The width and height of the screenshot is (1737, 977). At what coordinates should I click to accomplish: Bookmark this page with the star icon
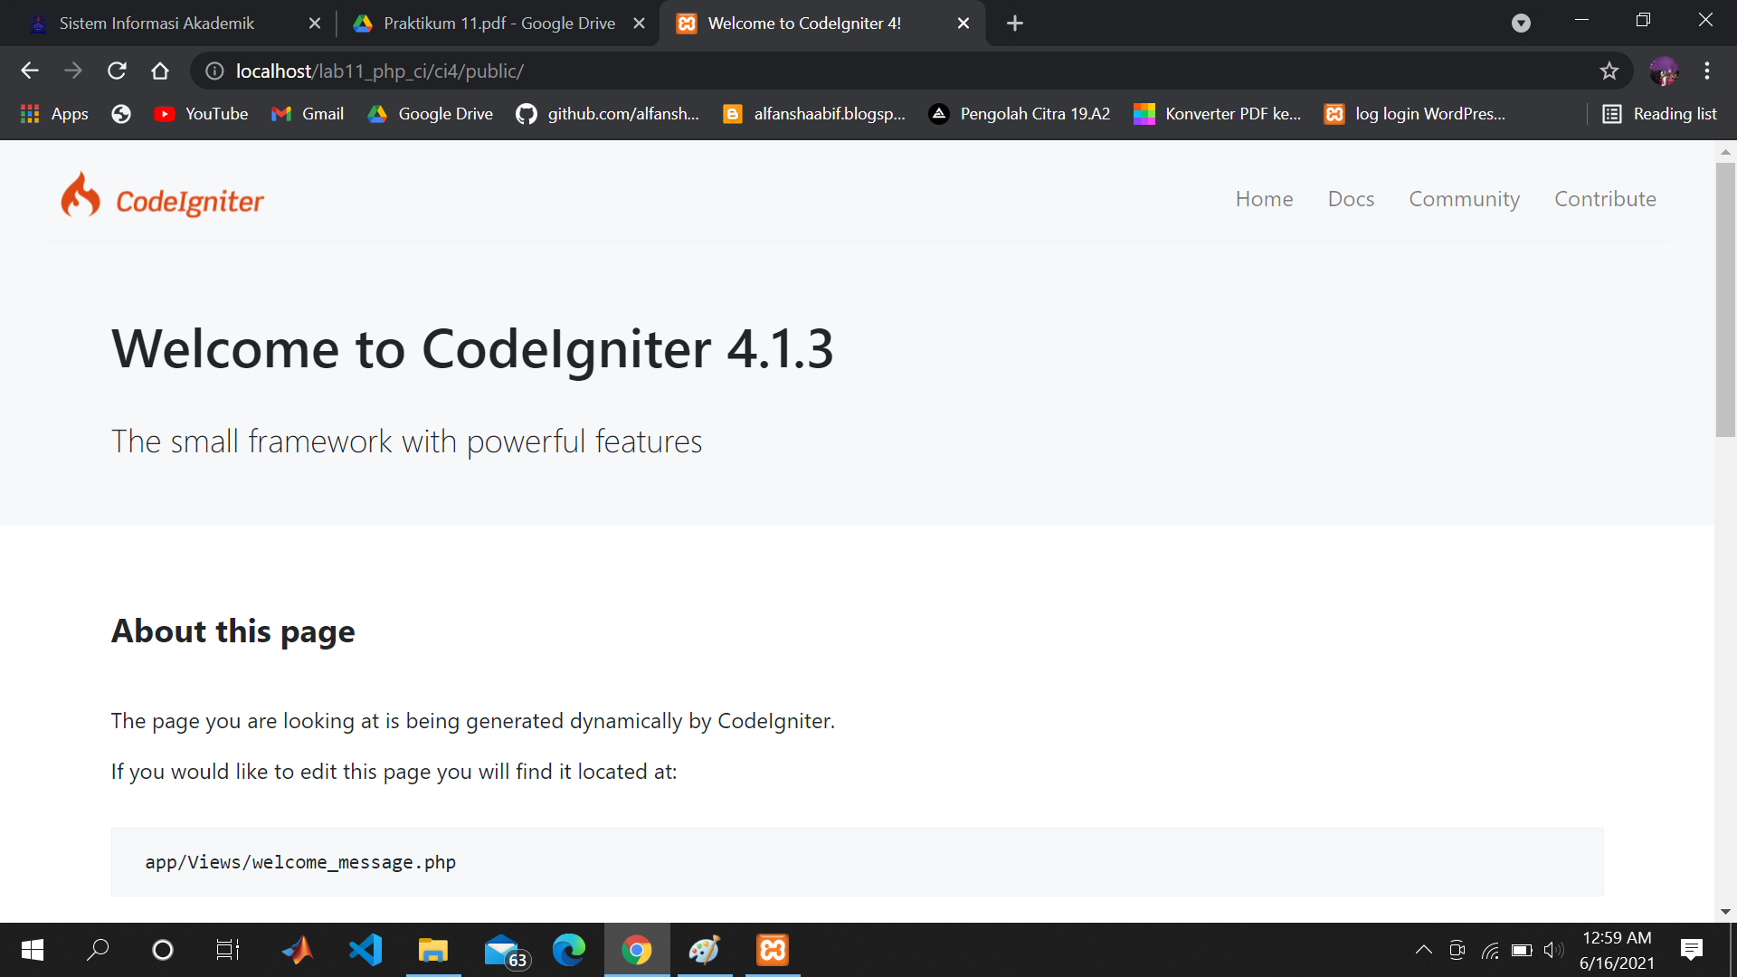point(1610,71)
